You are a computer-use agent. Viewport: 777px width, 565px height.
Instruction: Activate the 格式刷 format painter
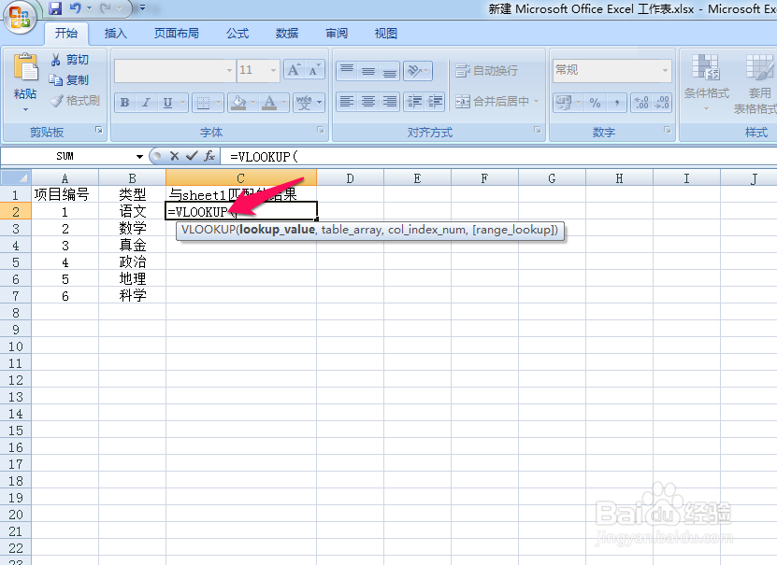[x=76, y=101]
